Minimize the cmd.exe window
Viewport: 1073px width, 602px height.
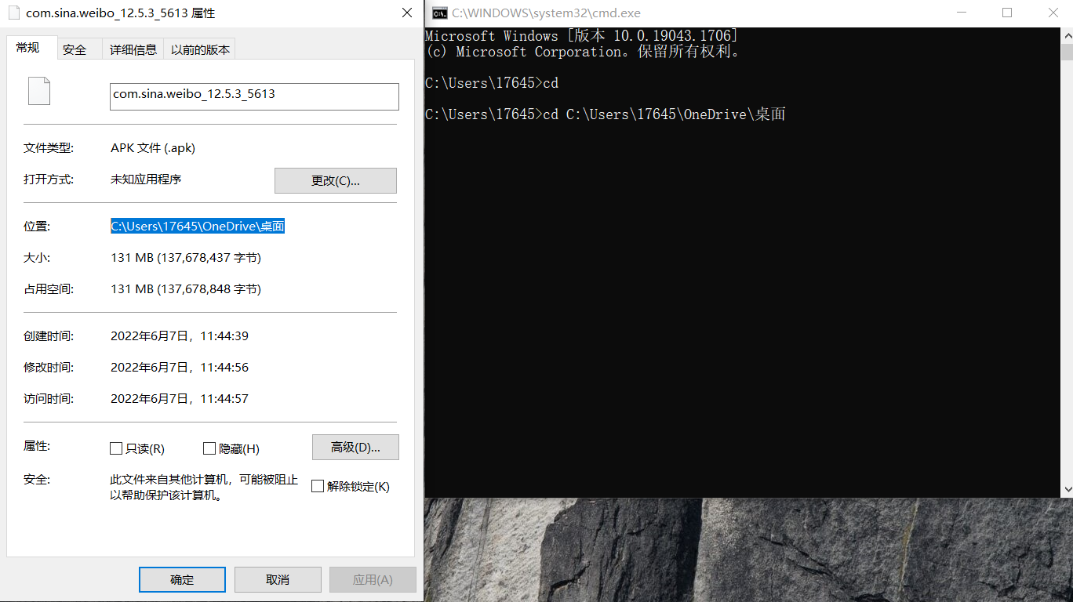[x=960, y=13]
